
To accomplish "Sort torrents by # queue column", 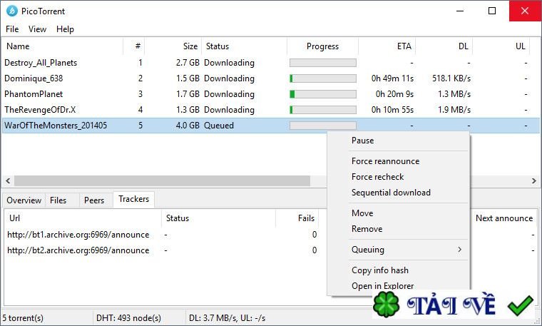I will coord(134,46).
